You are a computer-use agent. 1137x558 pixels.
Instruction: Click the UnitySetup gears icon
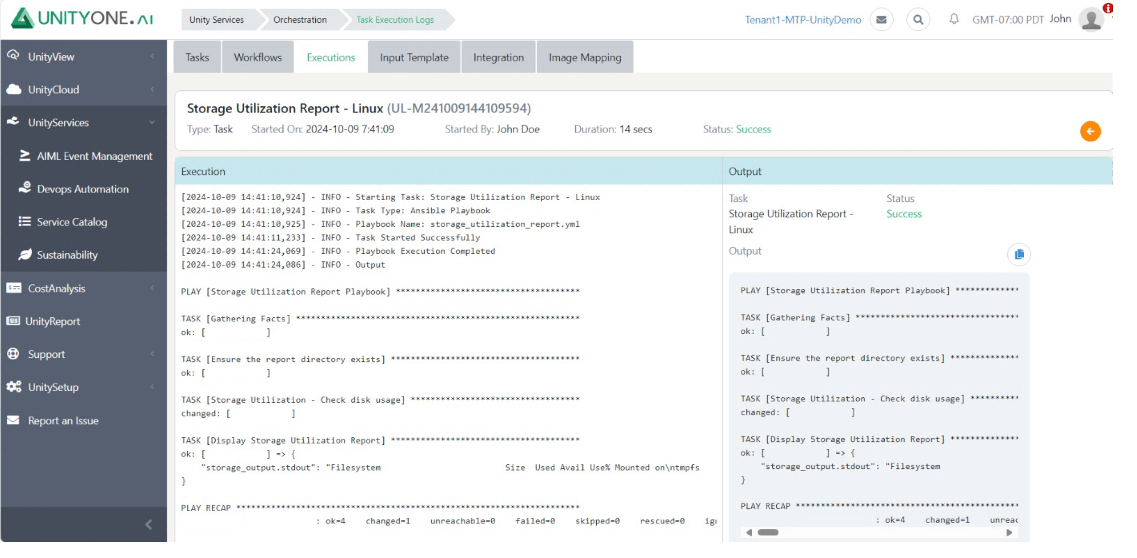tap(14, 387)
